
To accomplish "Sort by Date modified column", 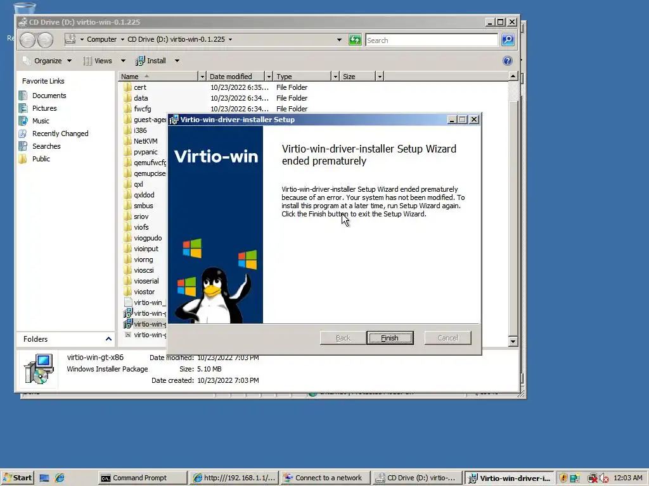I will pos(236,77).
